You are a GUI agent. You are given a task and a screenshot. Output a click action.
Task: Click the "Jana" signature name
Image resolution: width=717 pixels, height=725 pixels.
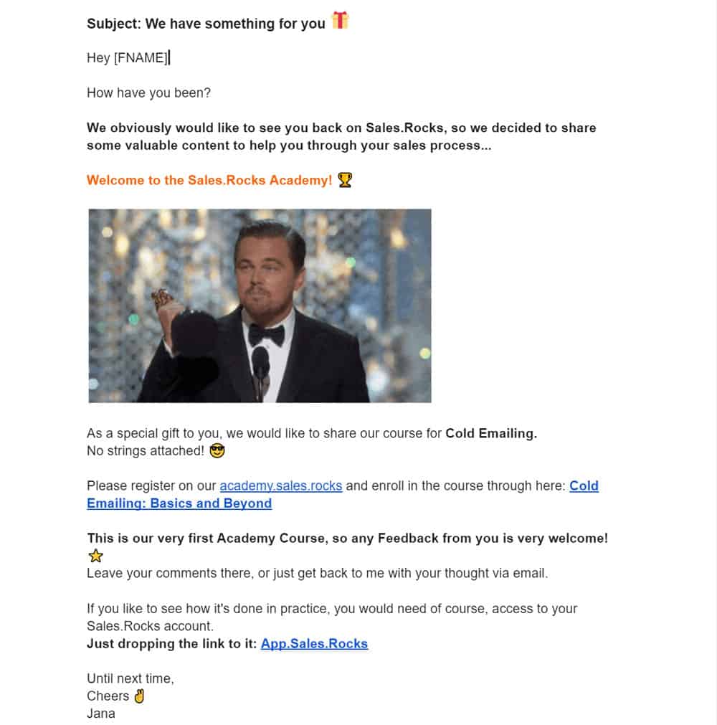click(x=101, y=714)
